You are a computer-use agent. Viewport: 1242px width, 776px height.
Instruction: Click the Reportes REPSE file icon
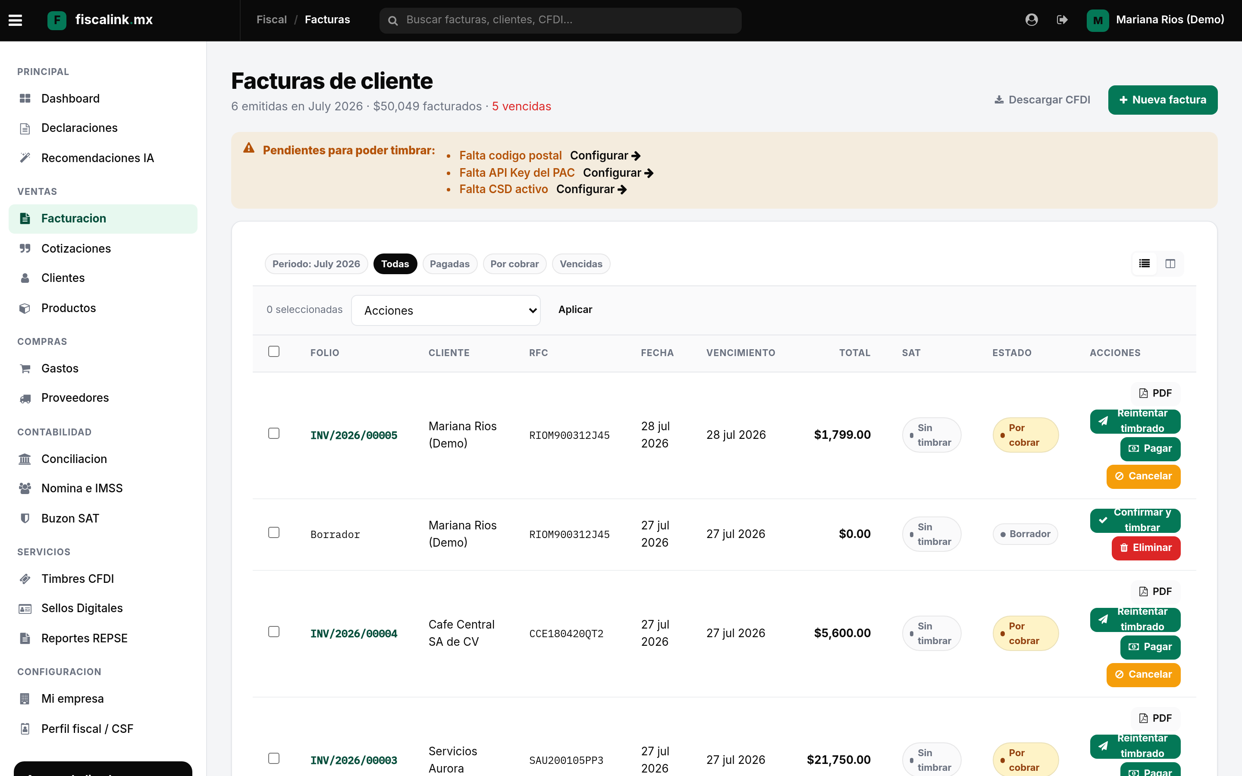click(25, 638)
